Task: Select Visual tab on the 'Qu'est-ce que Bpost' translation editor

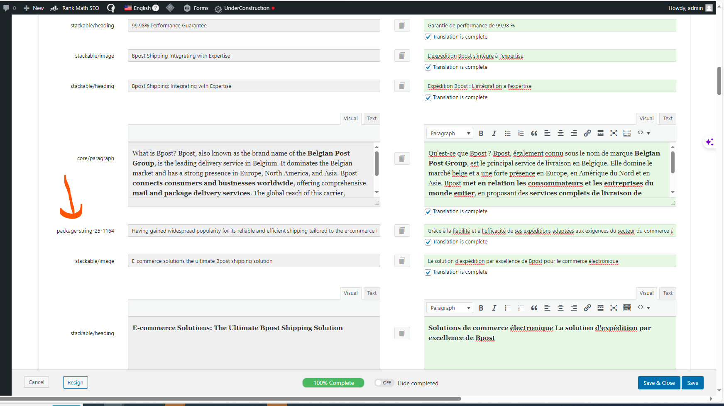Action: 646,119
